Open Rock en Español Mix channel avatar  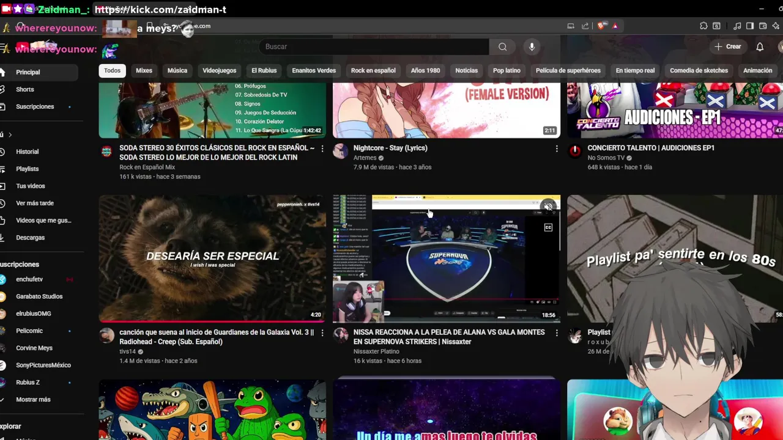click(x=106, y=152)
